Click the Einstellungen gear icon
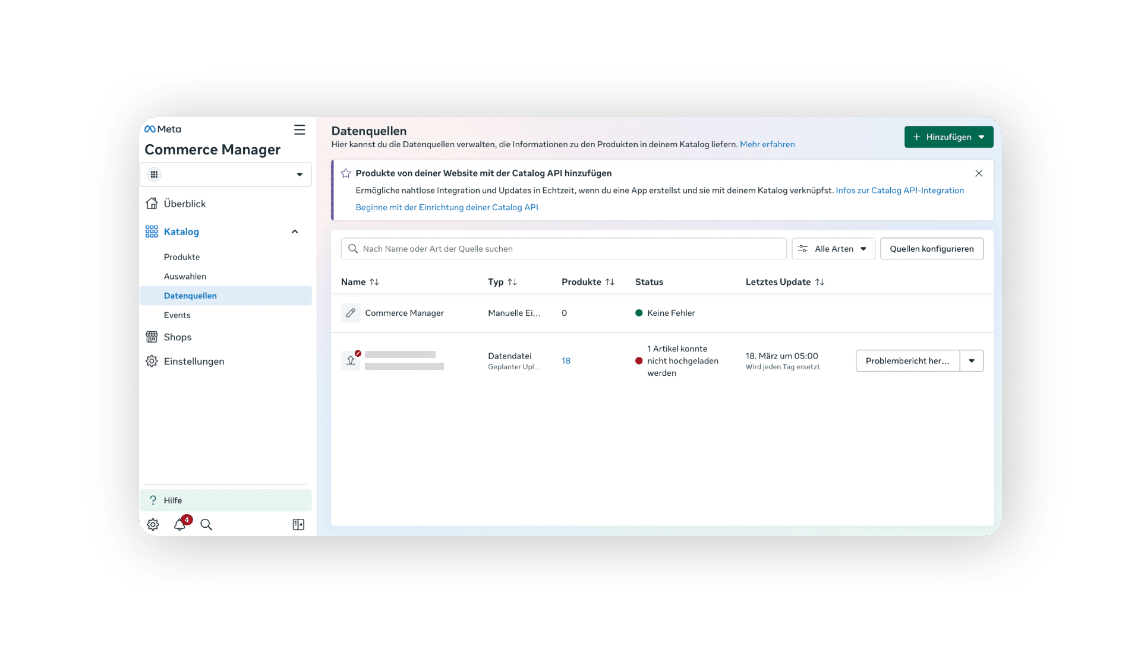Image resolution: width=1141 pixels, height=653 pixels. tap(152, 361)
